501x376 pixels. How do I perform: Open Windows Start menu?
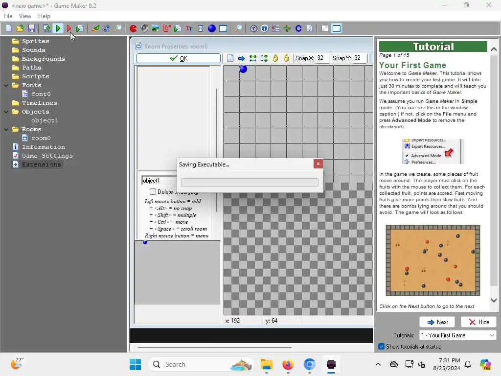pyautogui.click(x=135, y=364)
